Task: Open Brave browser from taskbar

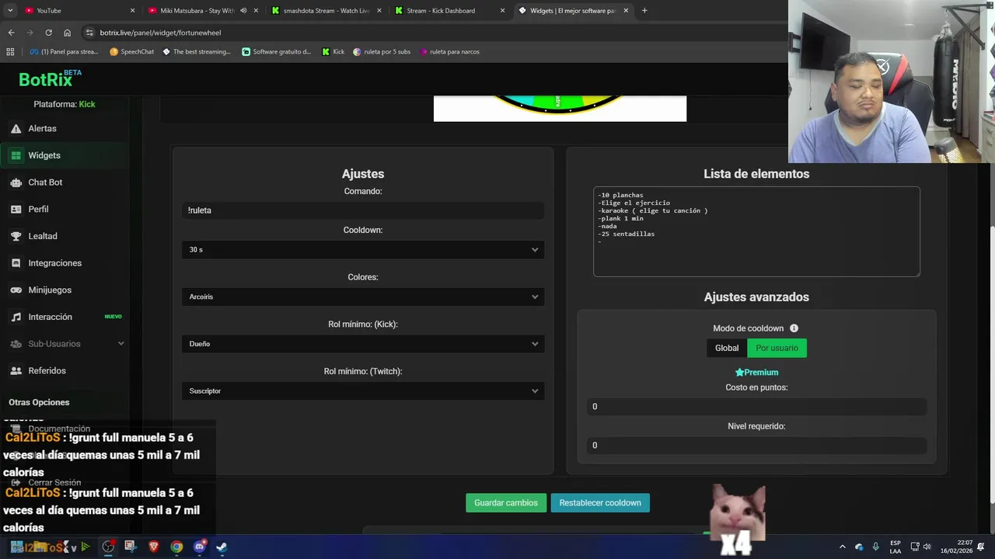Action: point(154,547)
